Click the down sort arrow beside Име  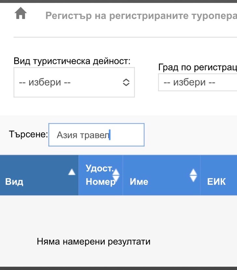(x=193, y=179)
